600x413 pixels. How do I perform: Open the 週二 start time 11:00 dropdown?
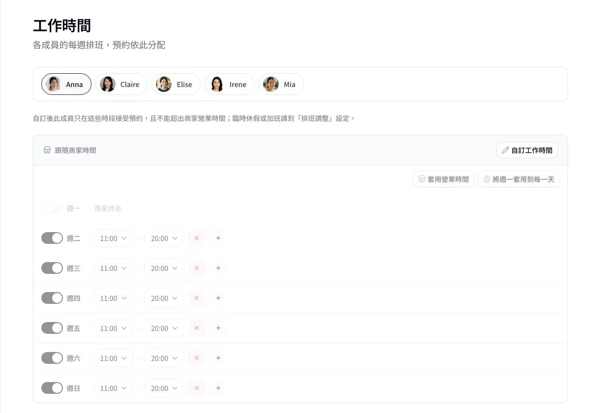tap(114, 238)
